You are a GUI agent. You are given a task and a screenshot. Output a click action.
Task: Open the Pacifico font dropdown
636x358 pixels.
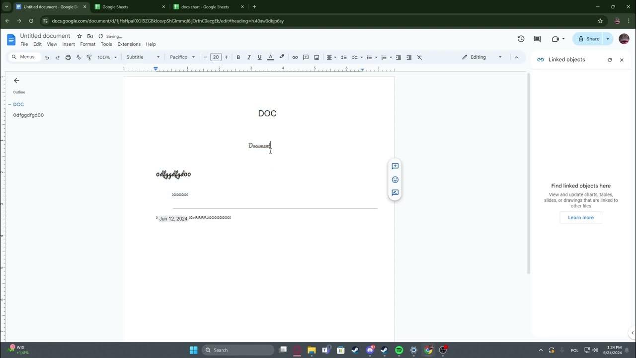(182, 57)
